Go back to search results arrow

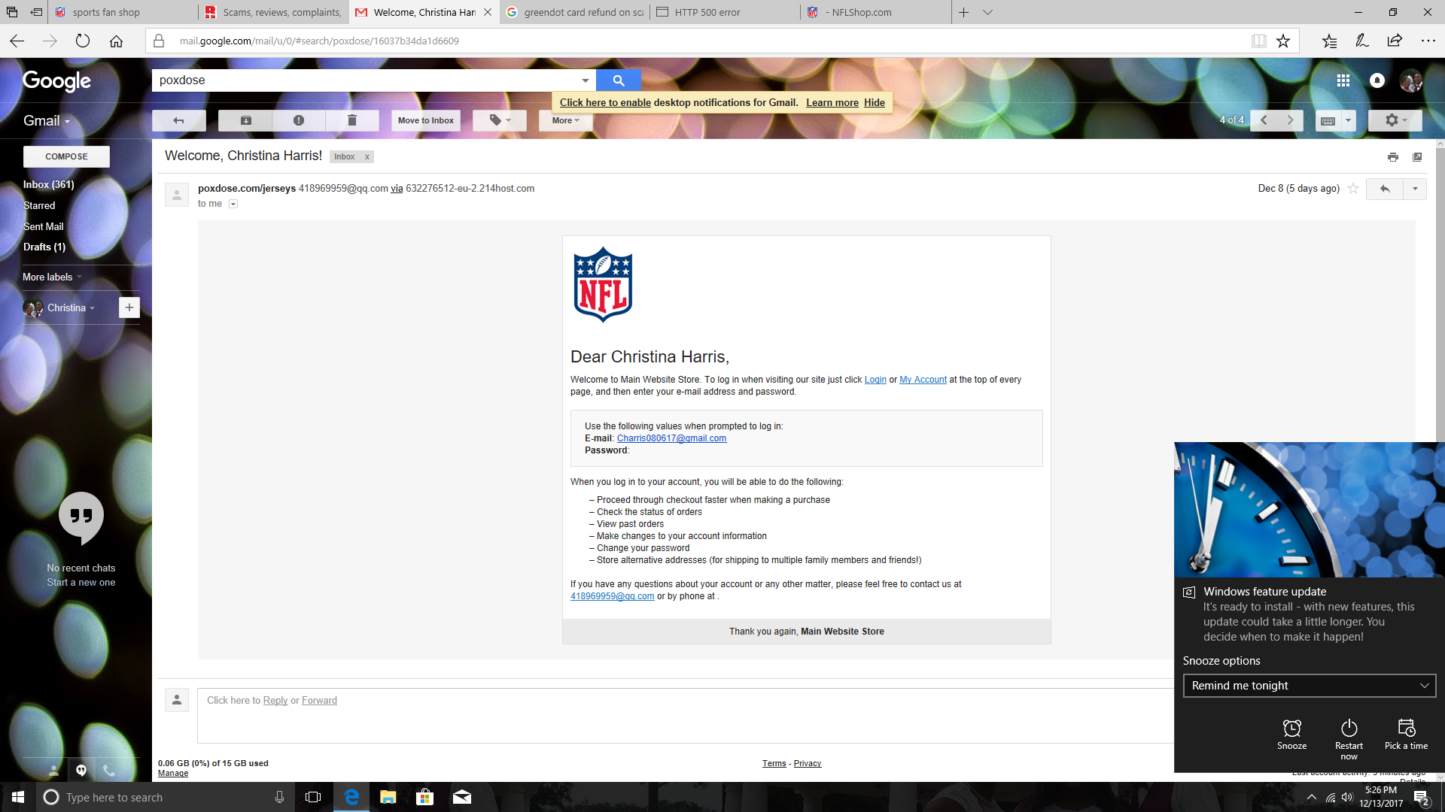click(179, 120)
